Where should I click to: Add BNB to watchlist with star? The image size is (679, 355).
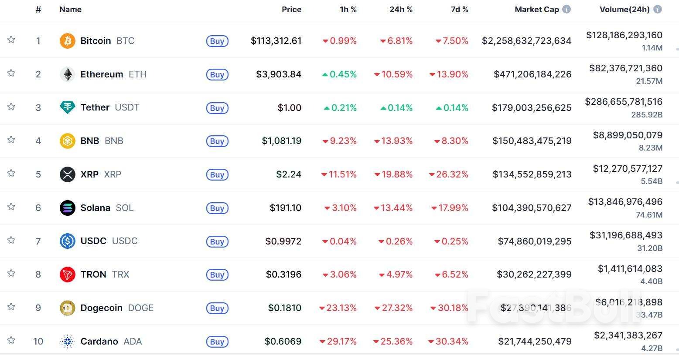(11, 140)
